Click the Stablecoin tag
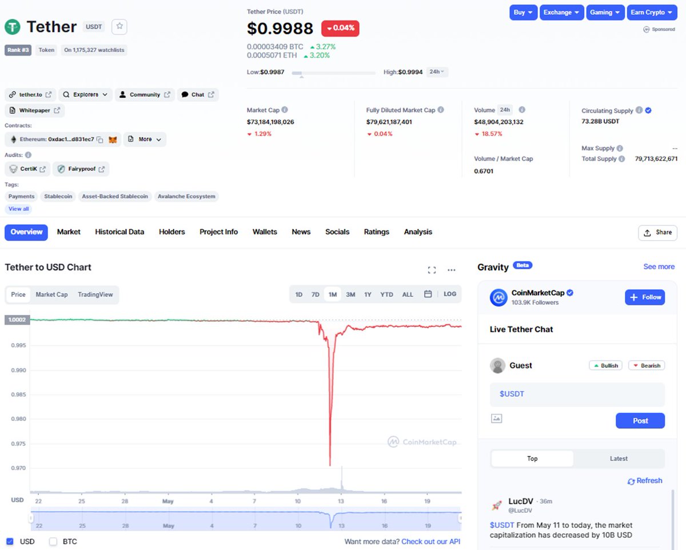This screenshot has height=550, width=686. click(58, 196)
